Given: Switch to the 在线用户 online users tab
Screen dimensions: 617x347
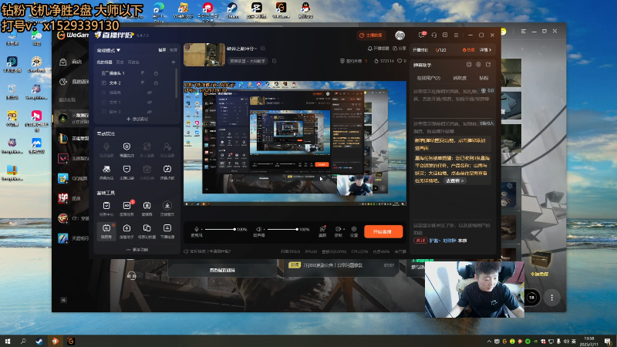Looking at the screenshot, I should coord(429,78).
